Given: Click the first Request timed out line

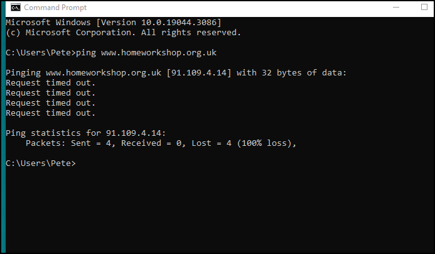Looking at the screenshot, I should pyautogui.click(x=50, y=83).
